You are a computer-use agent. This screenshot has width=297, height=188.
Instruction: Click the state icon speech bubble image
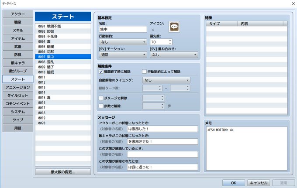[x=174, y=27]
